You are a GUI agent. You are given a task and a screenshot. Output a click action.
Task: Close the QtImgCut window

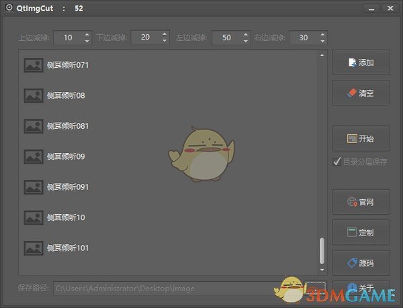pyautogui.click(x=390, y=9)
